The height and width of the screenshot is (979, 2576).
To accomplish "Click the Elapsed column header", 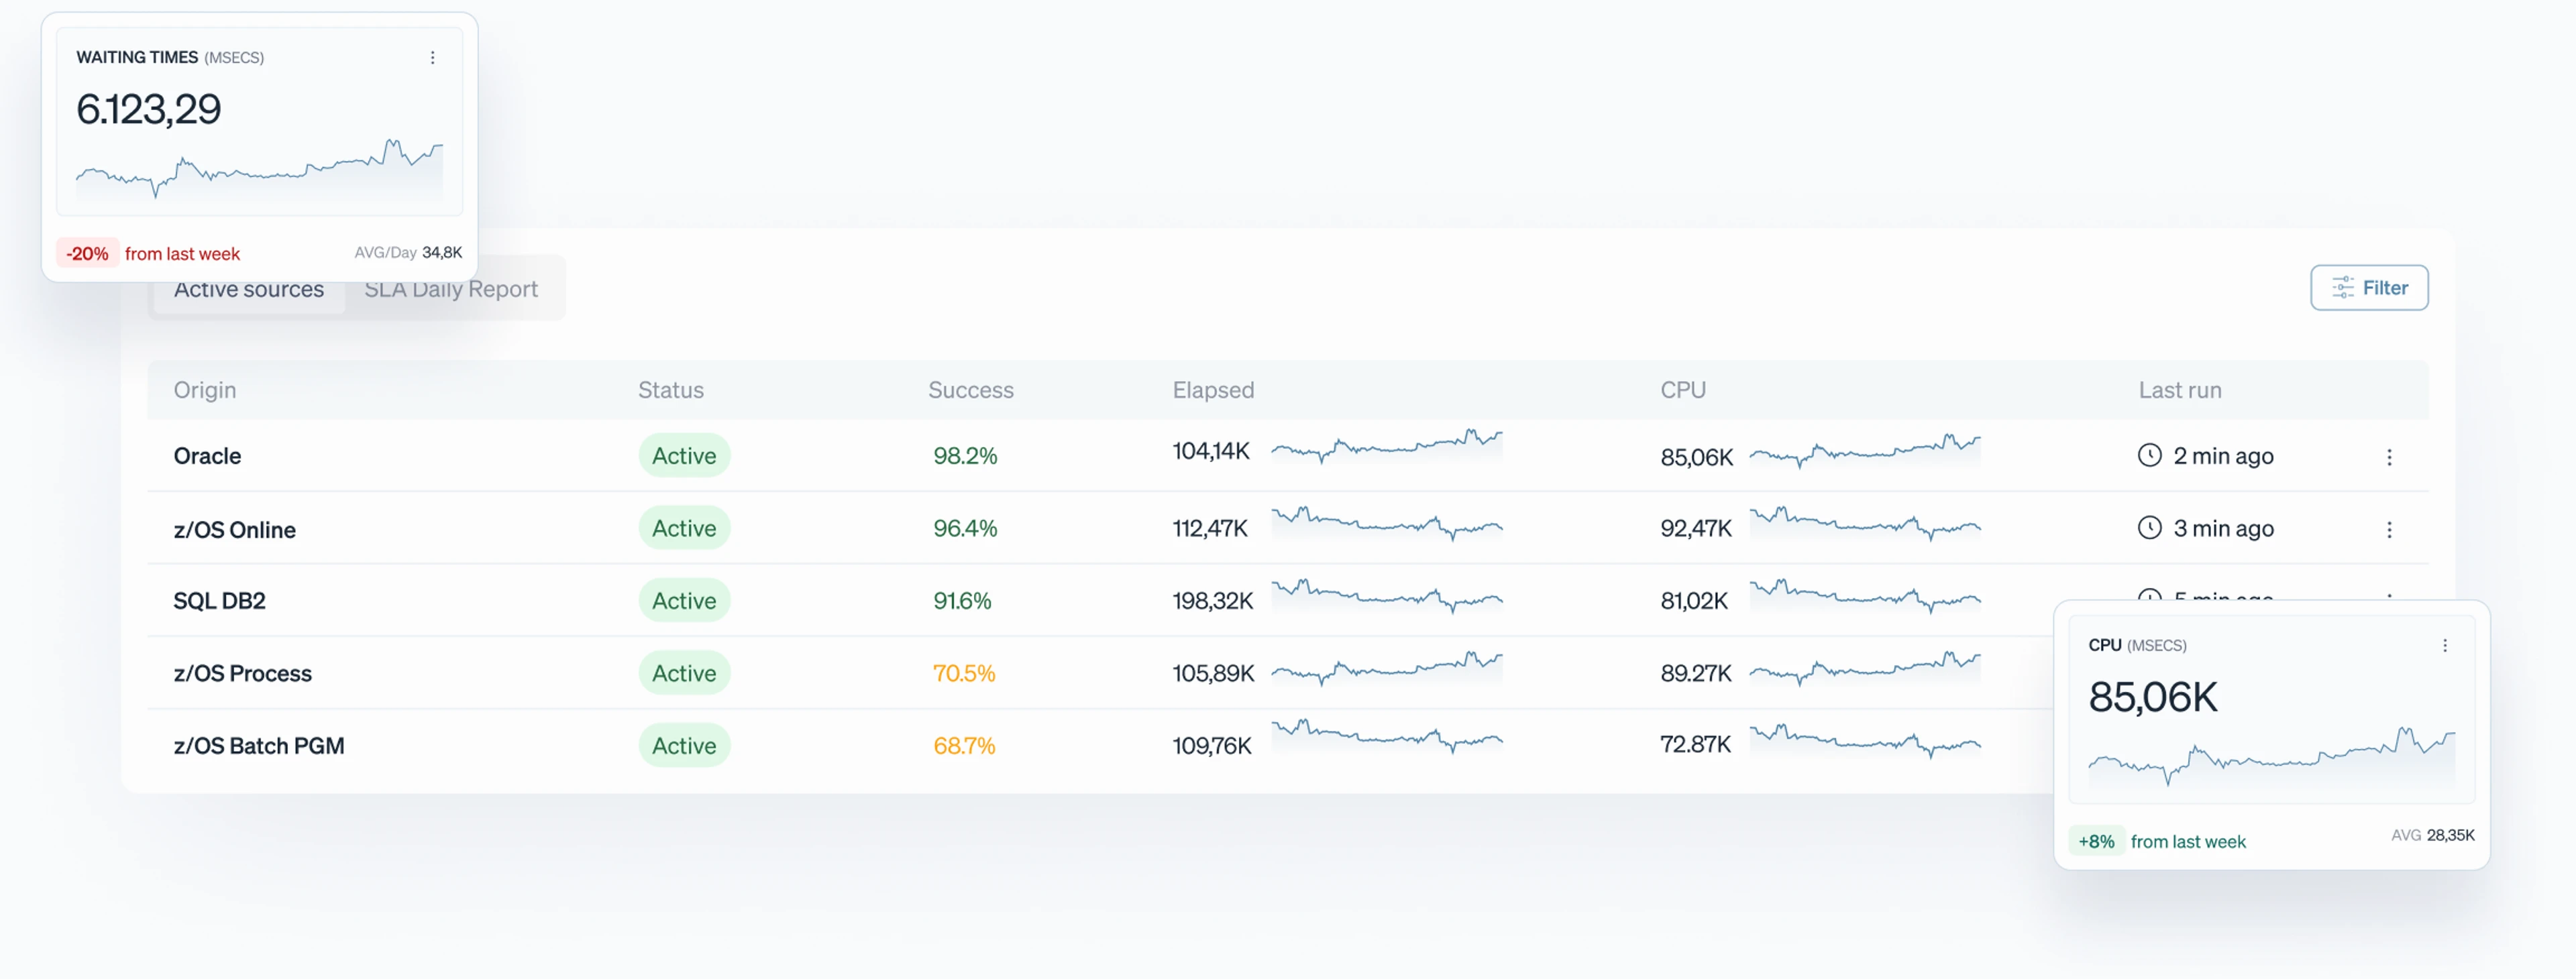I will point(1213,390).
